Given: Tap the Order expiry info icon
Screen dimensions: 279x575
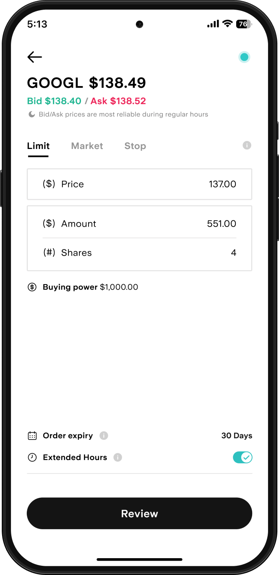Looking at the screenshot, I should (104, 436).
